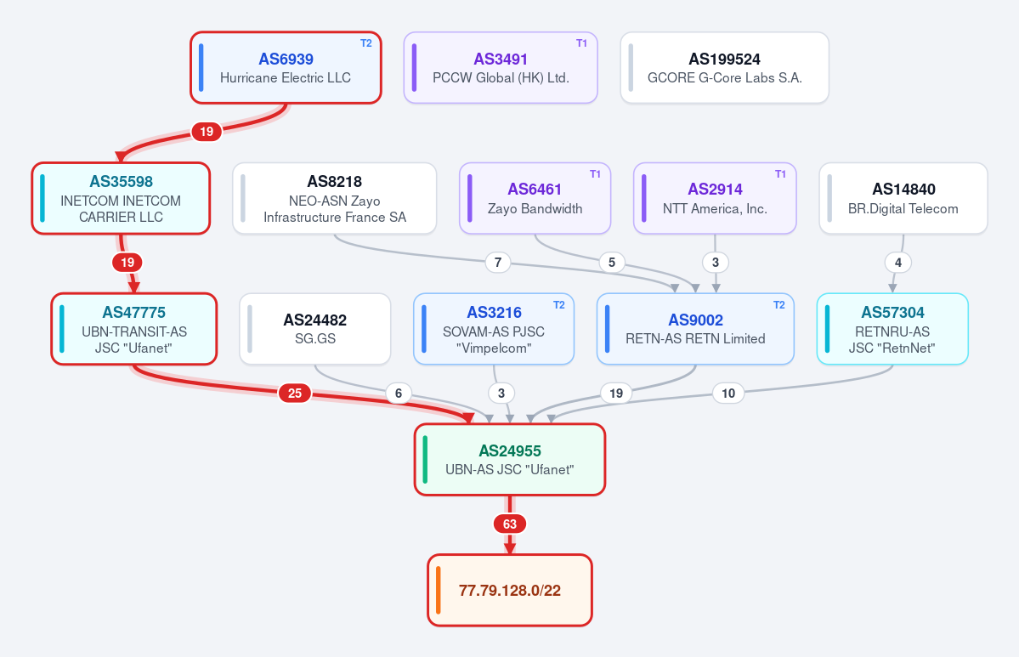This screenshot has width=1019, height=657.
Task: Click the AS24482 SG.GS node
Action: (315, 329)
